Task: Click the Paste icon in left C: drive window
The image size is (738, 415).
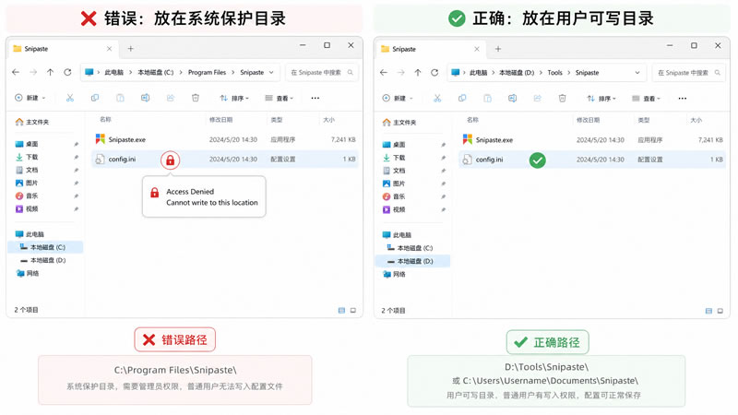Action: [121, 98]
